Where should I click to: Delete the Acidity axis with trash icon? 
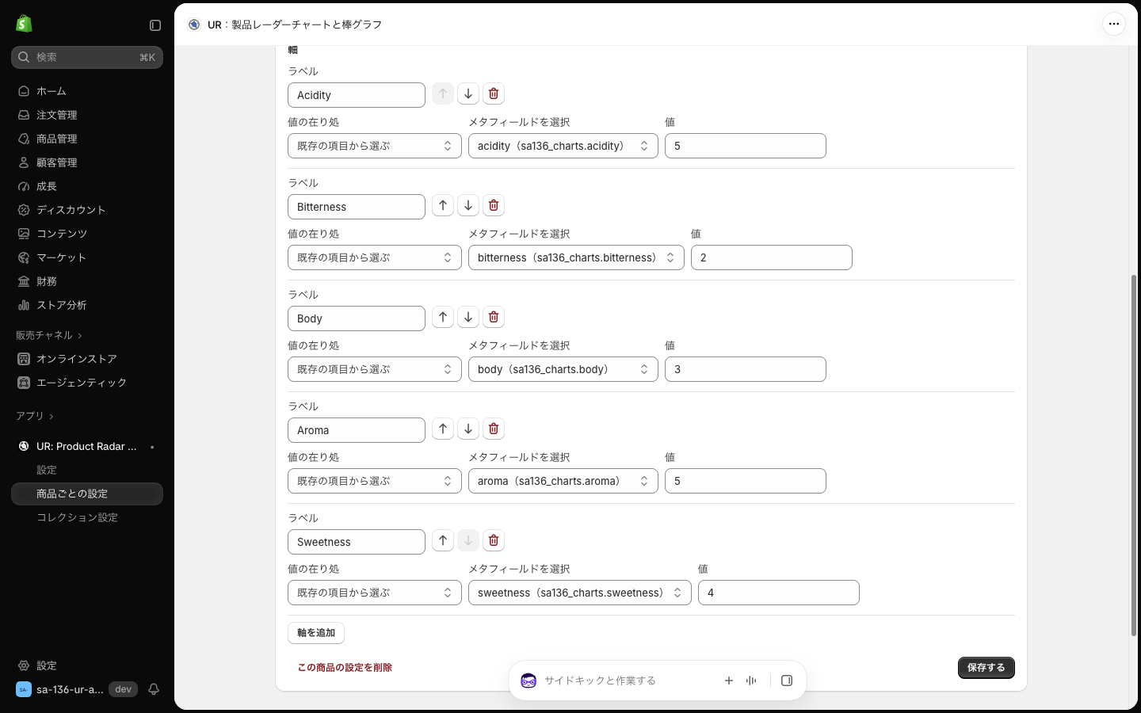click(x=494, y=93)
